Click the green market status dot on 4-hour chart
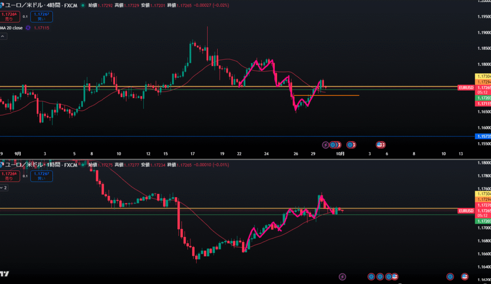The width and height of the screenshot is (491, 284). 83,5
